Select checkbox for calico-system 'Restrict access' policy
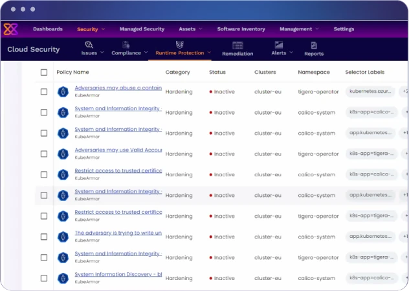409x291 pixels. (44, 174)
